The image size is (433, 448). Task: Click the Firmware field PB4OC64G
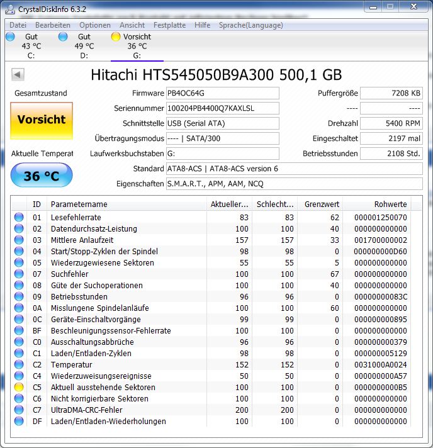pyautogui.click(x=223, y=93)
